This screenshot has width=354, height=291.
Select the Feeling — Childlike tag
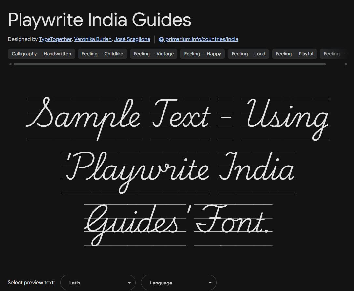103,54
